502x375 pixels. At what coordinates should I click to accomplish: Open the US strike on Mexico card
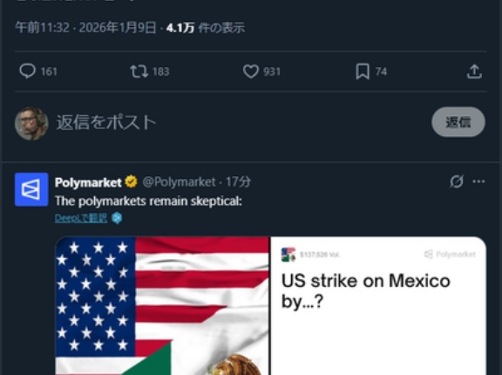pos(378,306)
